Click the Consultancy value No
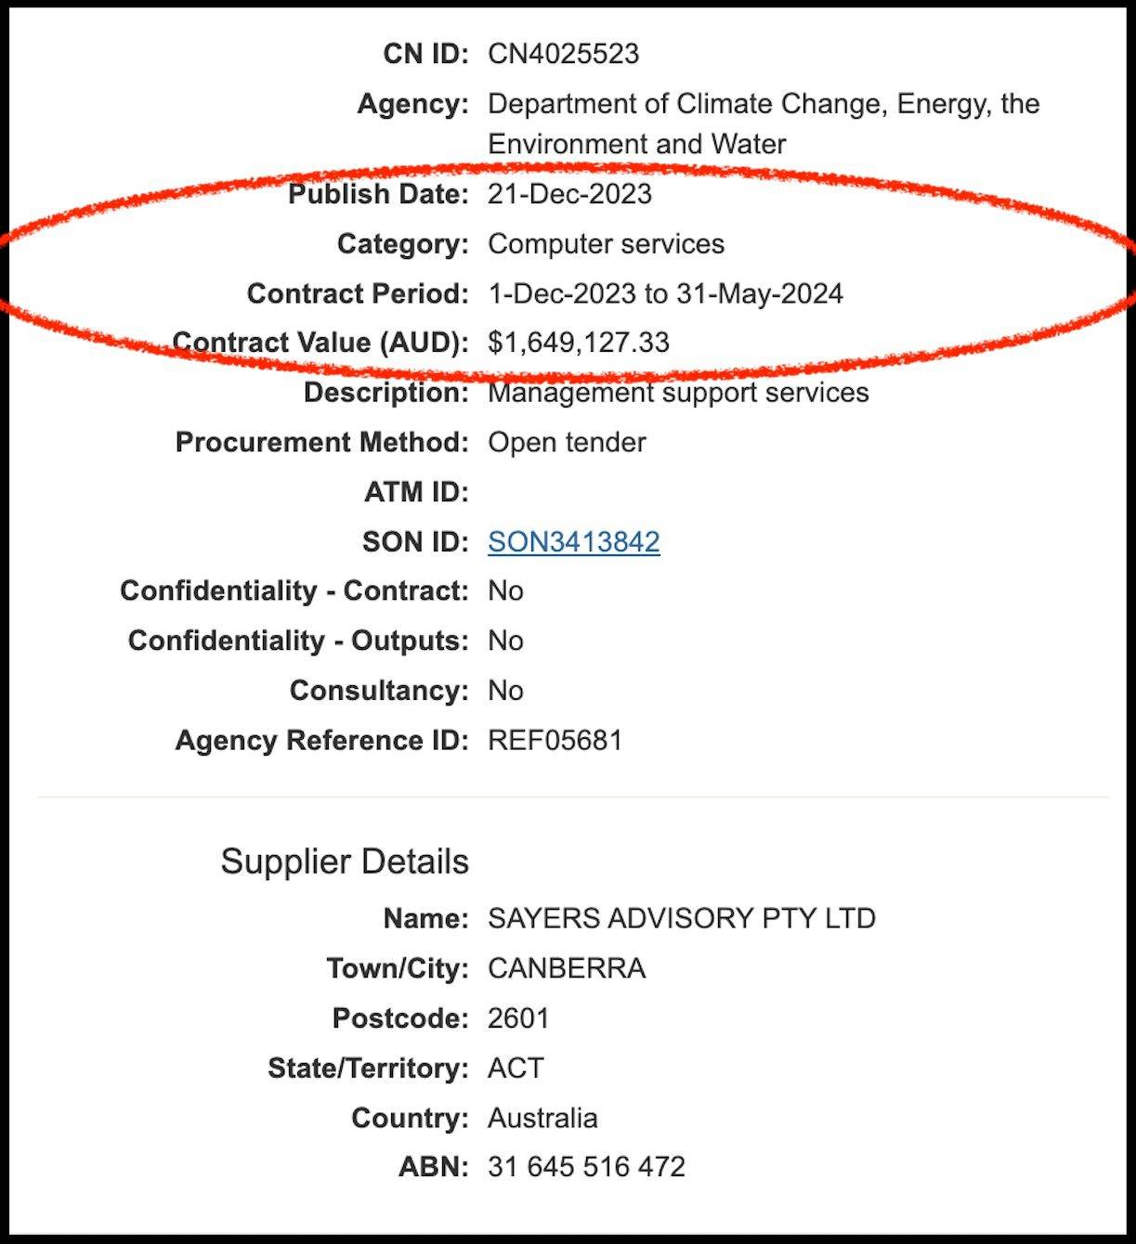 pyautogui.click(x=505, y=691)
